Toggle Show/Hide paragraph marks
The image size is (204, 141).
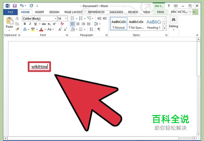tap(99, 29)
